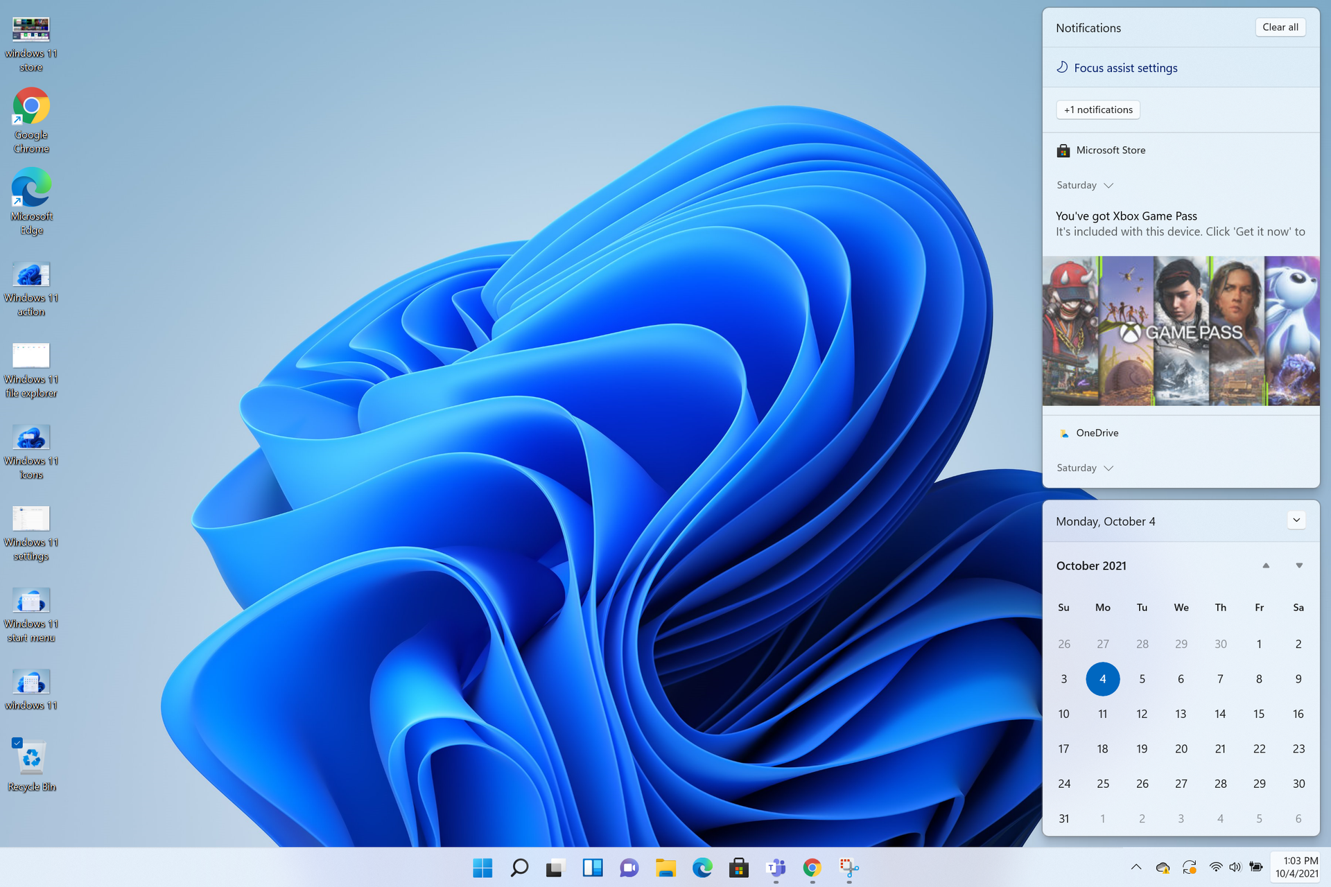Open Search from the taskbar
This screenshot has height=887, width=1331.
pos(519,867)
